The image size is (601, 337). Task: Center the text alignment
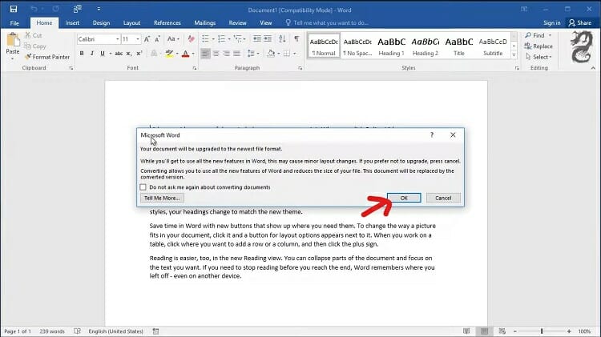click(x=216, y=53)
